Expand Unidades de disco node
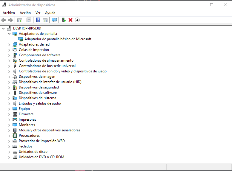Viewport: 232px width, 171px height. click(x=9, y=152)
